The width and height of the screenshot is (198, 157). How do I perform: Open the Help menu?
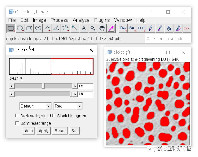[x=141, y=20]
